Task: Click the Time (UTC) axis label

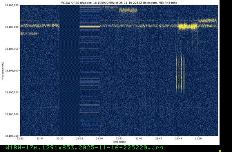Action: 119,142
